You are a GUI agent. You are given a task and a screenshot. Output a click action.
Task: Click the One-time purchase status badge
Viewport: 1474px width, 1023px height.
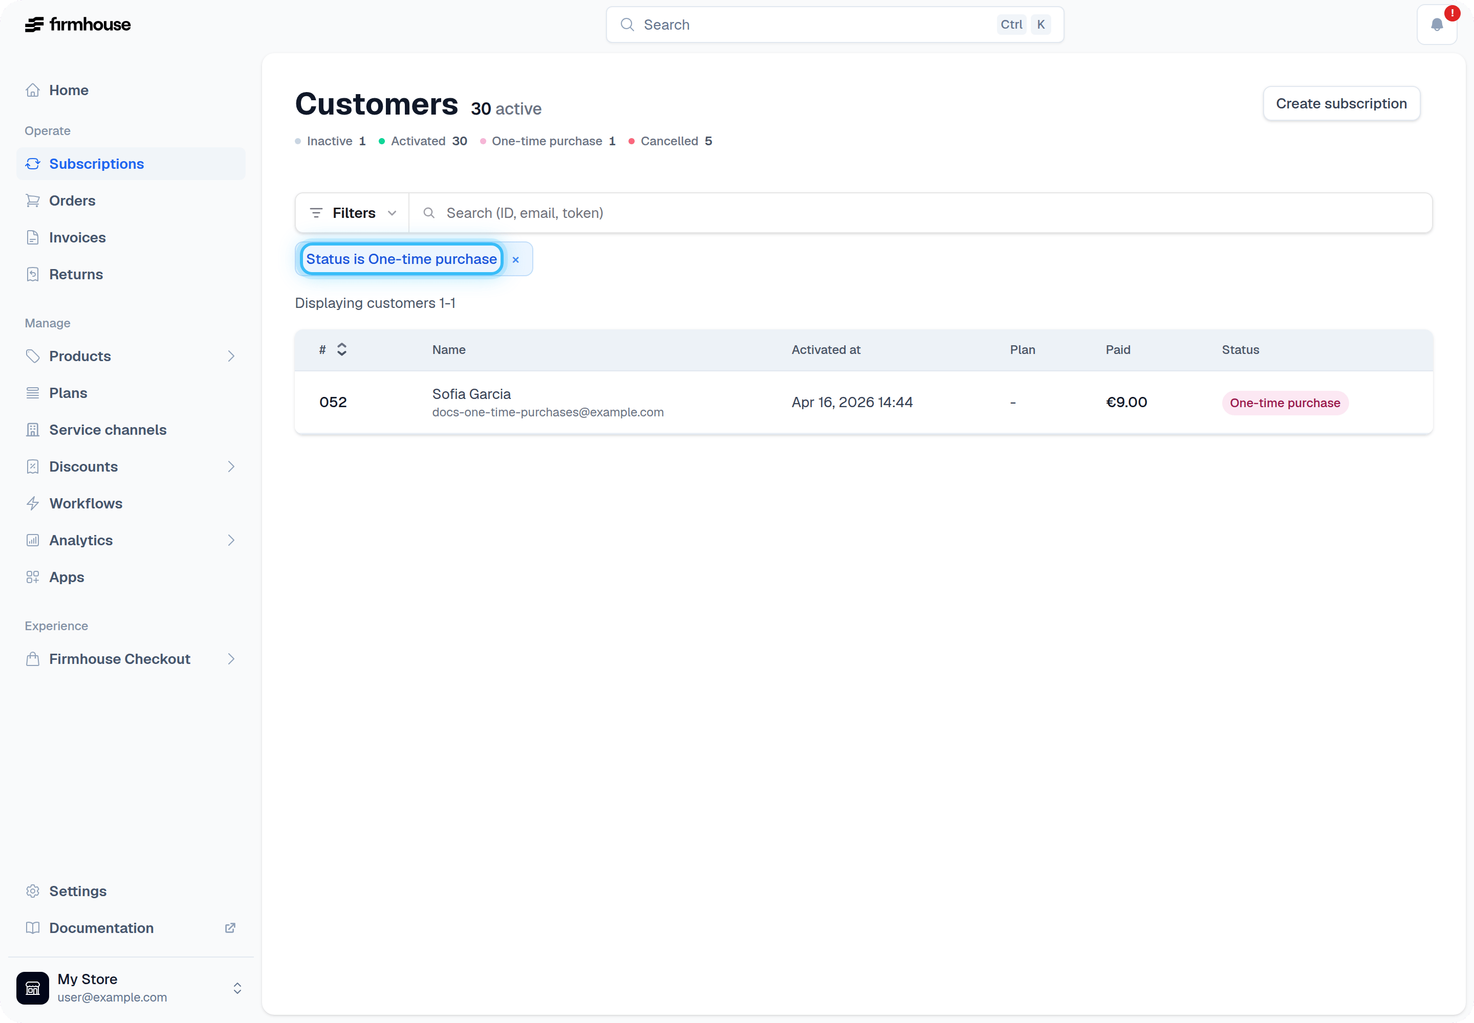[1285, 403]
